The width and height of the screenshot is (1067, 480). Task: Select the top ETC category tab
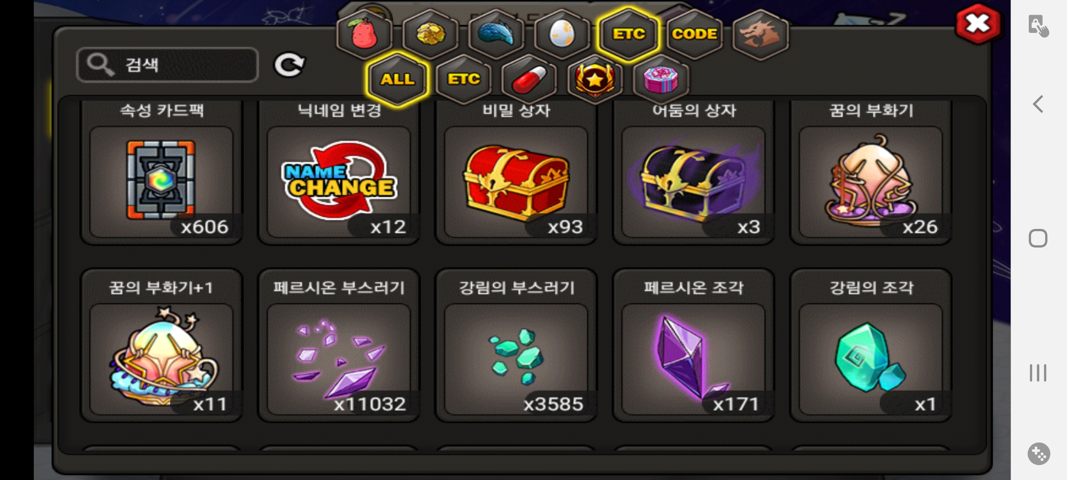pos(629,34)
